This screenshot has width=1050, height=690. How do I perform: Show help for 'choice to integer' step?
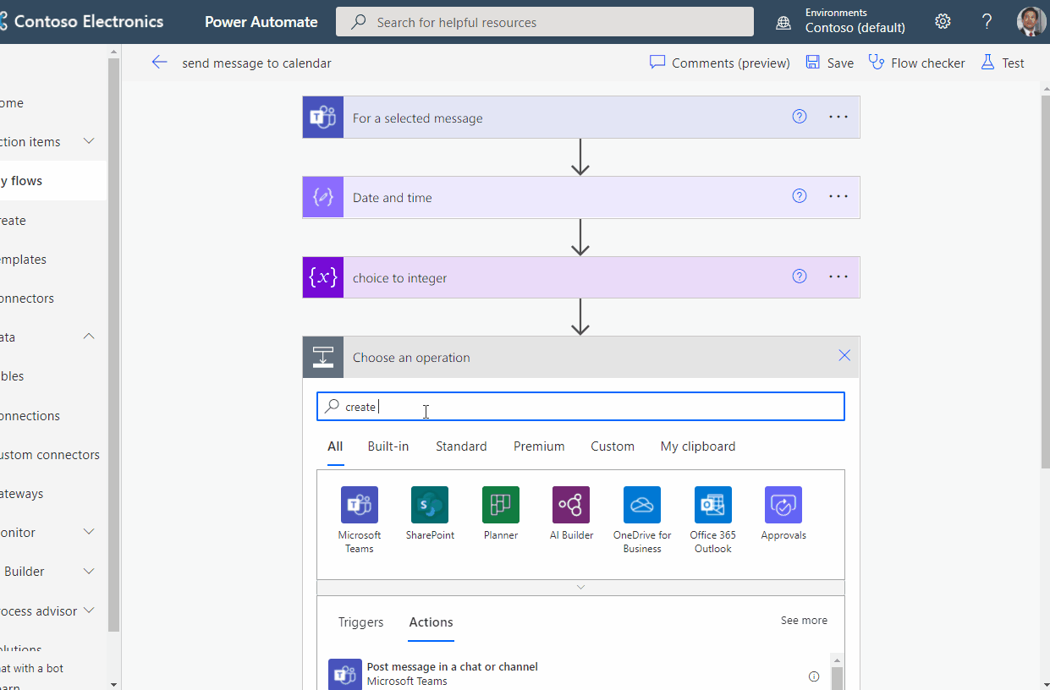(800, 277)
